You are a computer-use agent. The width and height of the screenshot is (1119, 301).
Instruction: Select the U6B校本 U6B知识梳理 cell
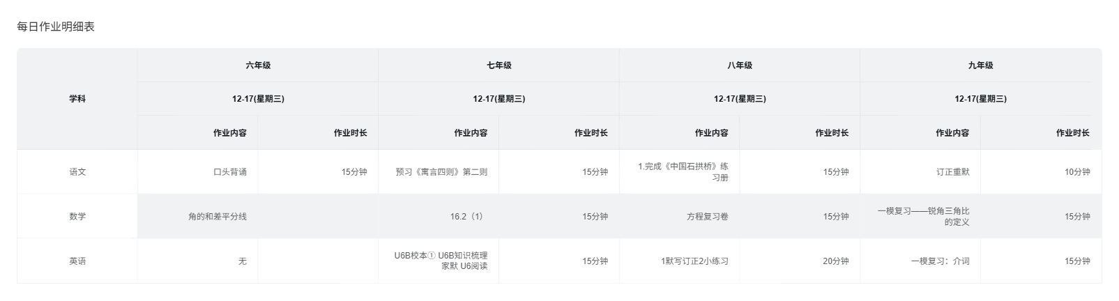pyautogui.click(x=441, y=261)
